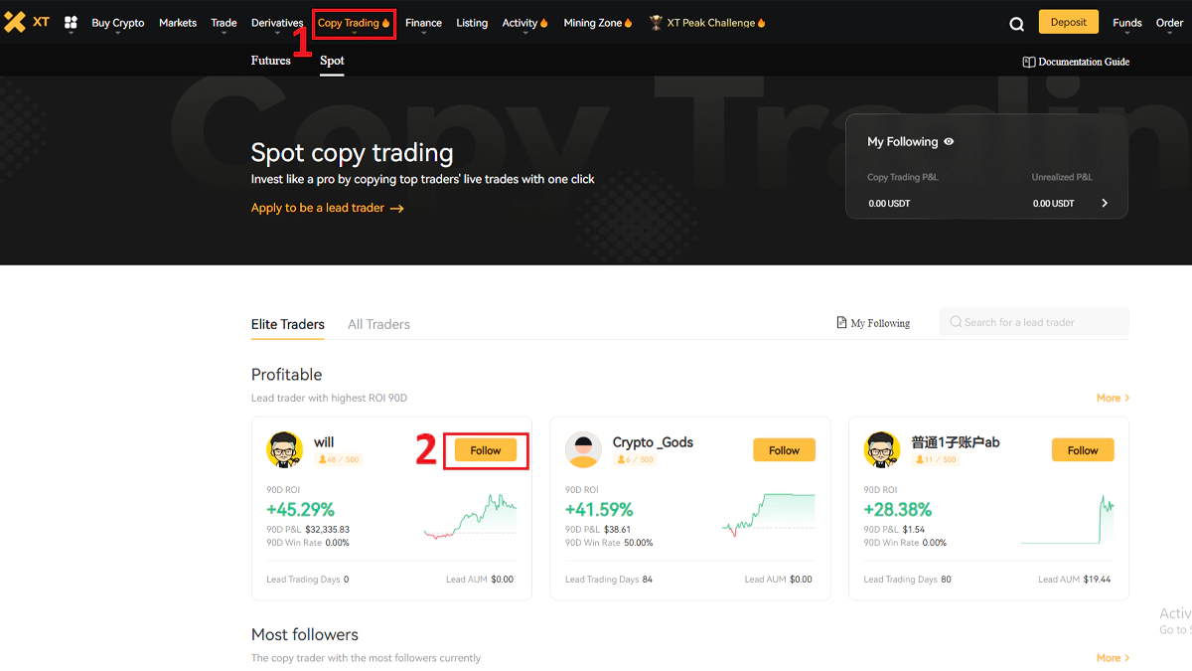Toggle the eye icon beside My Following

[x=949, y=141]
